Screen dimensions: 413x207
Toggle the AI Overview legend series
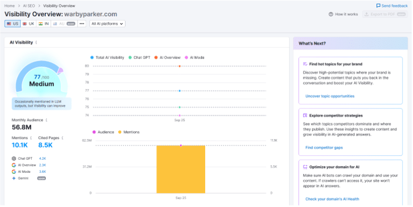pos(168,57)
